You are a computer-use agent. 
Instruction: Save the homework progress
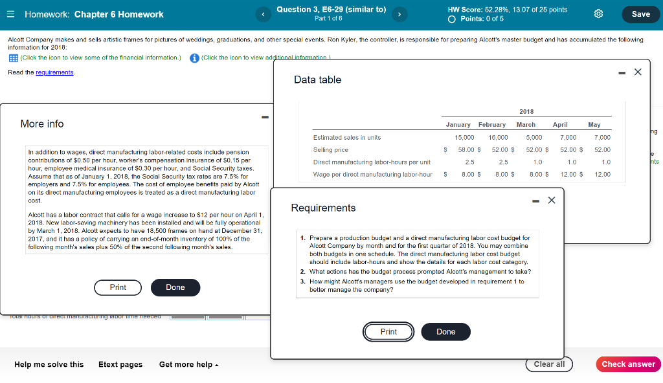click(640, 14)
